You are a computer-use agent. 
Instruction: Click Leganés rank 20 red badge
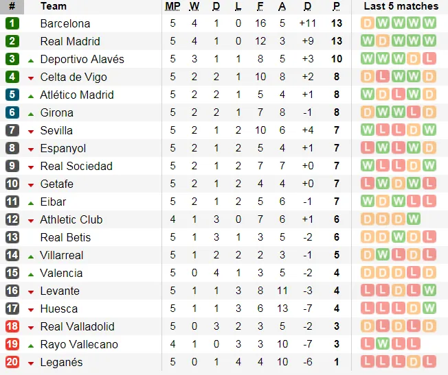(12, 362)
